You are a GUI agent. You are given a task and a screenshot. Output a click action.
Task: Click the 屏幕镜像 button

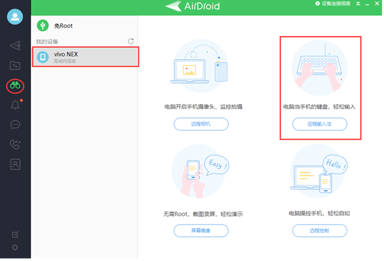point(201,230)
